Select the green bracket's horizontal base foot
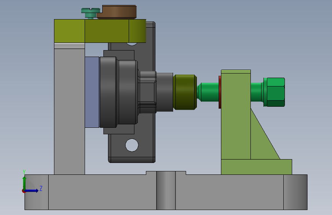Screen dimensions: 332x215 pyautogui.click(x=257, y=167)
